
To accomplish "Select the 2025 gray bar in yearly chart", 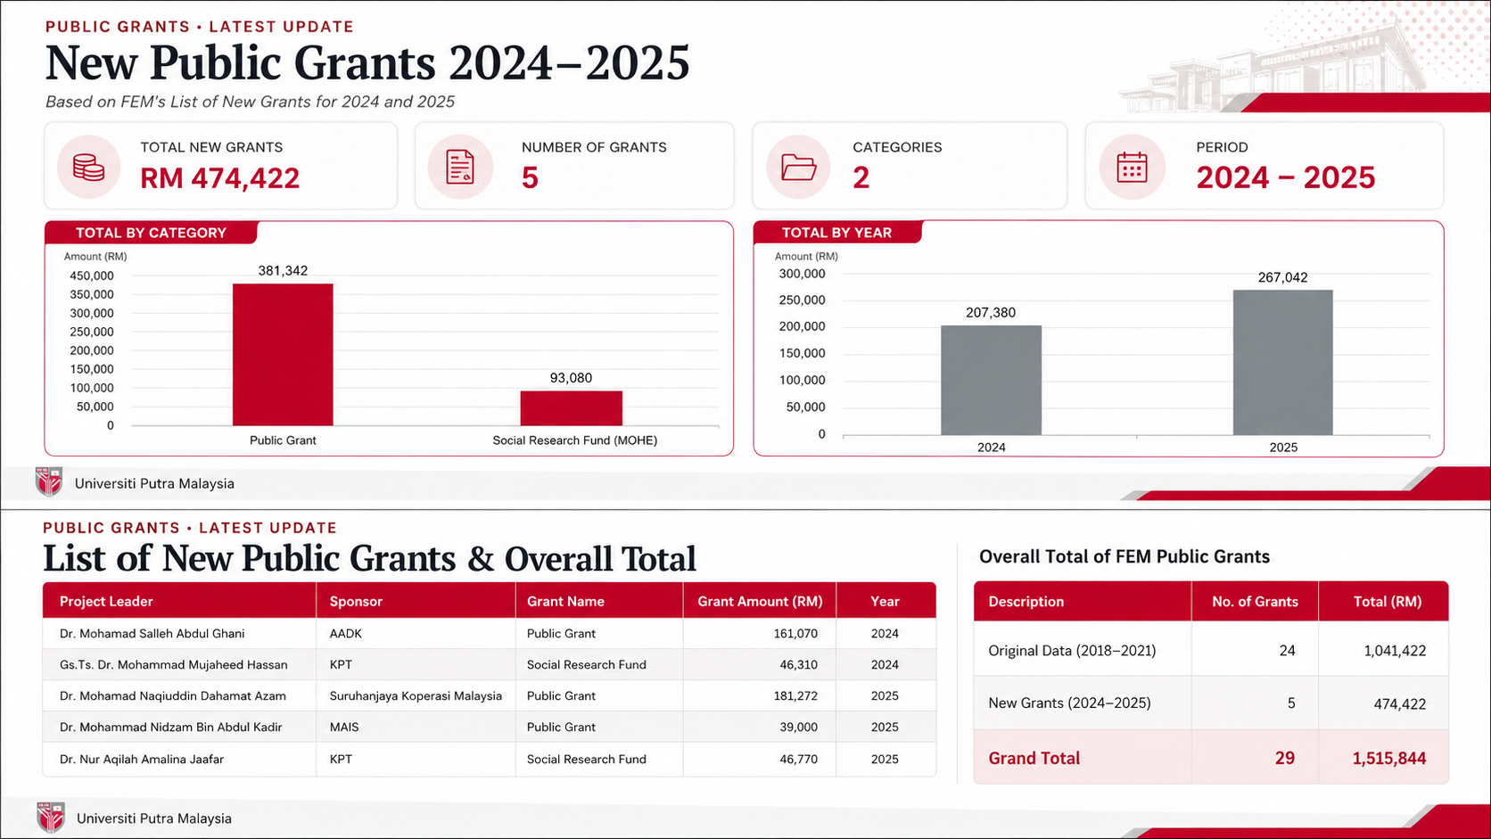I will (1283, 362).
